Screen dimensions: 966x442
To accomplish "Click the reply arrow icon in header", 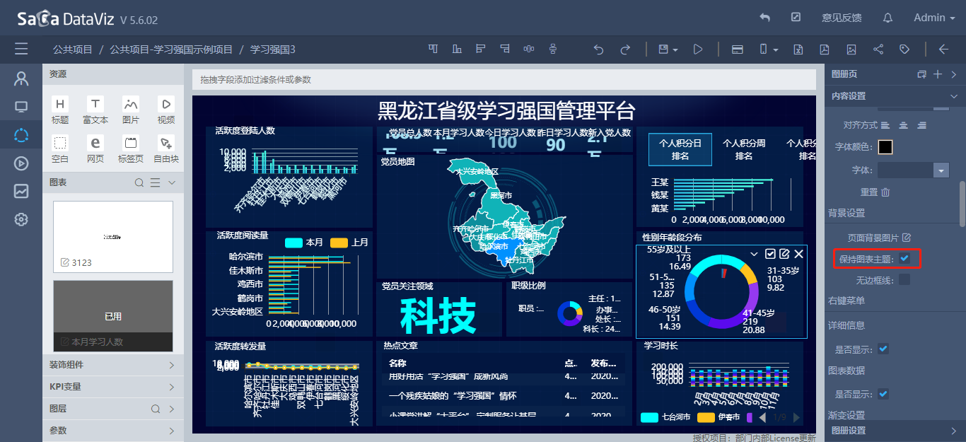I will (x=764, y=18).
